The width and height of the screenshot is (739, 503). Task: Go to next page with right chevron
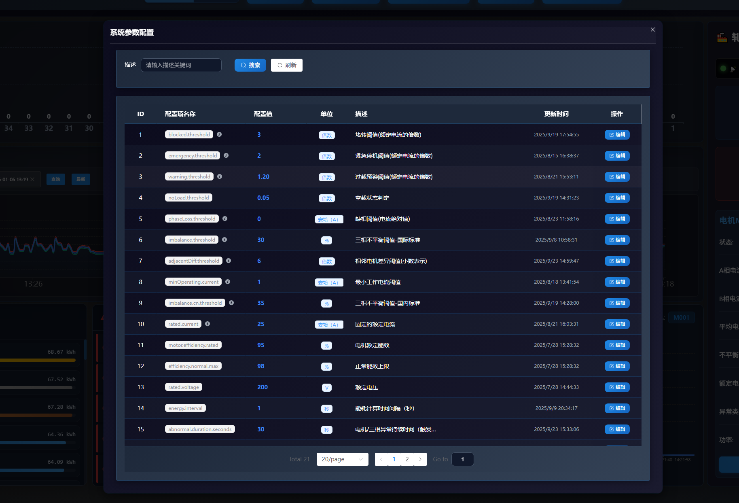(x=420, y=459)
